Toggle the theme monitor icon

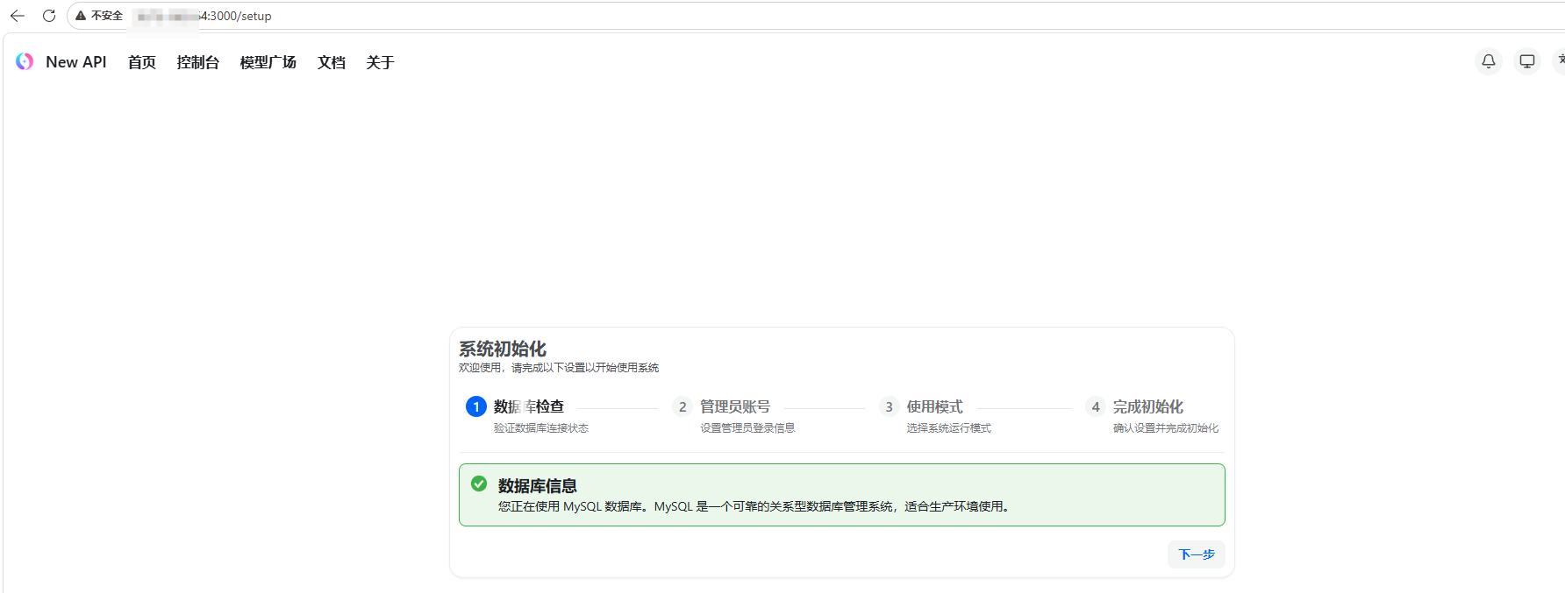(1527, 61)
